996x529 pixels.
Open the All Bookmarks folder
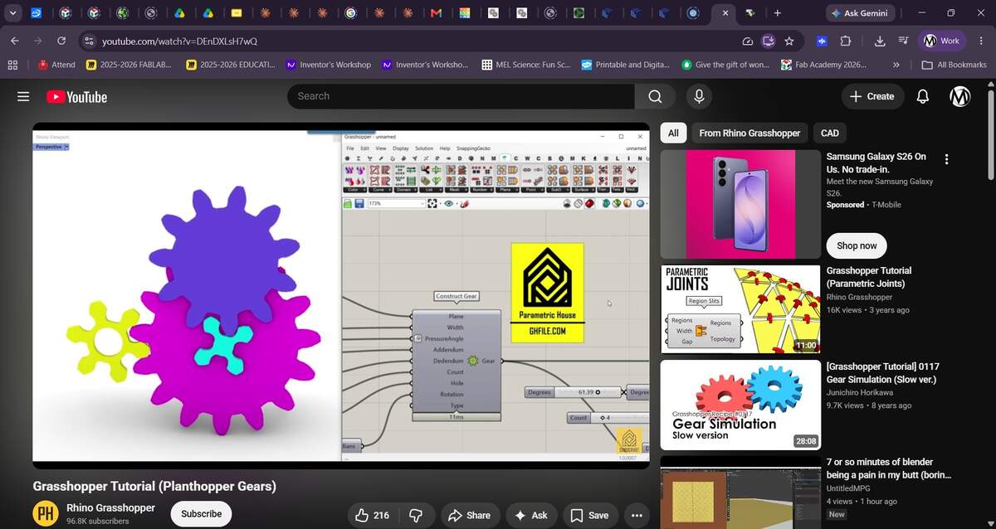(x=954, y=65)
